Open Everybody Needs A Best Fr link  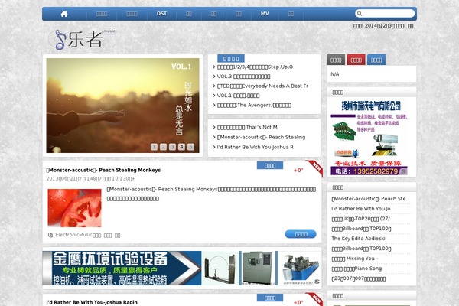point(262,86)
